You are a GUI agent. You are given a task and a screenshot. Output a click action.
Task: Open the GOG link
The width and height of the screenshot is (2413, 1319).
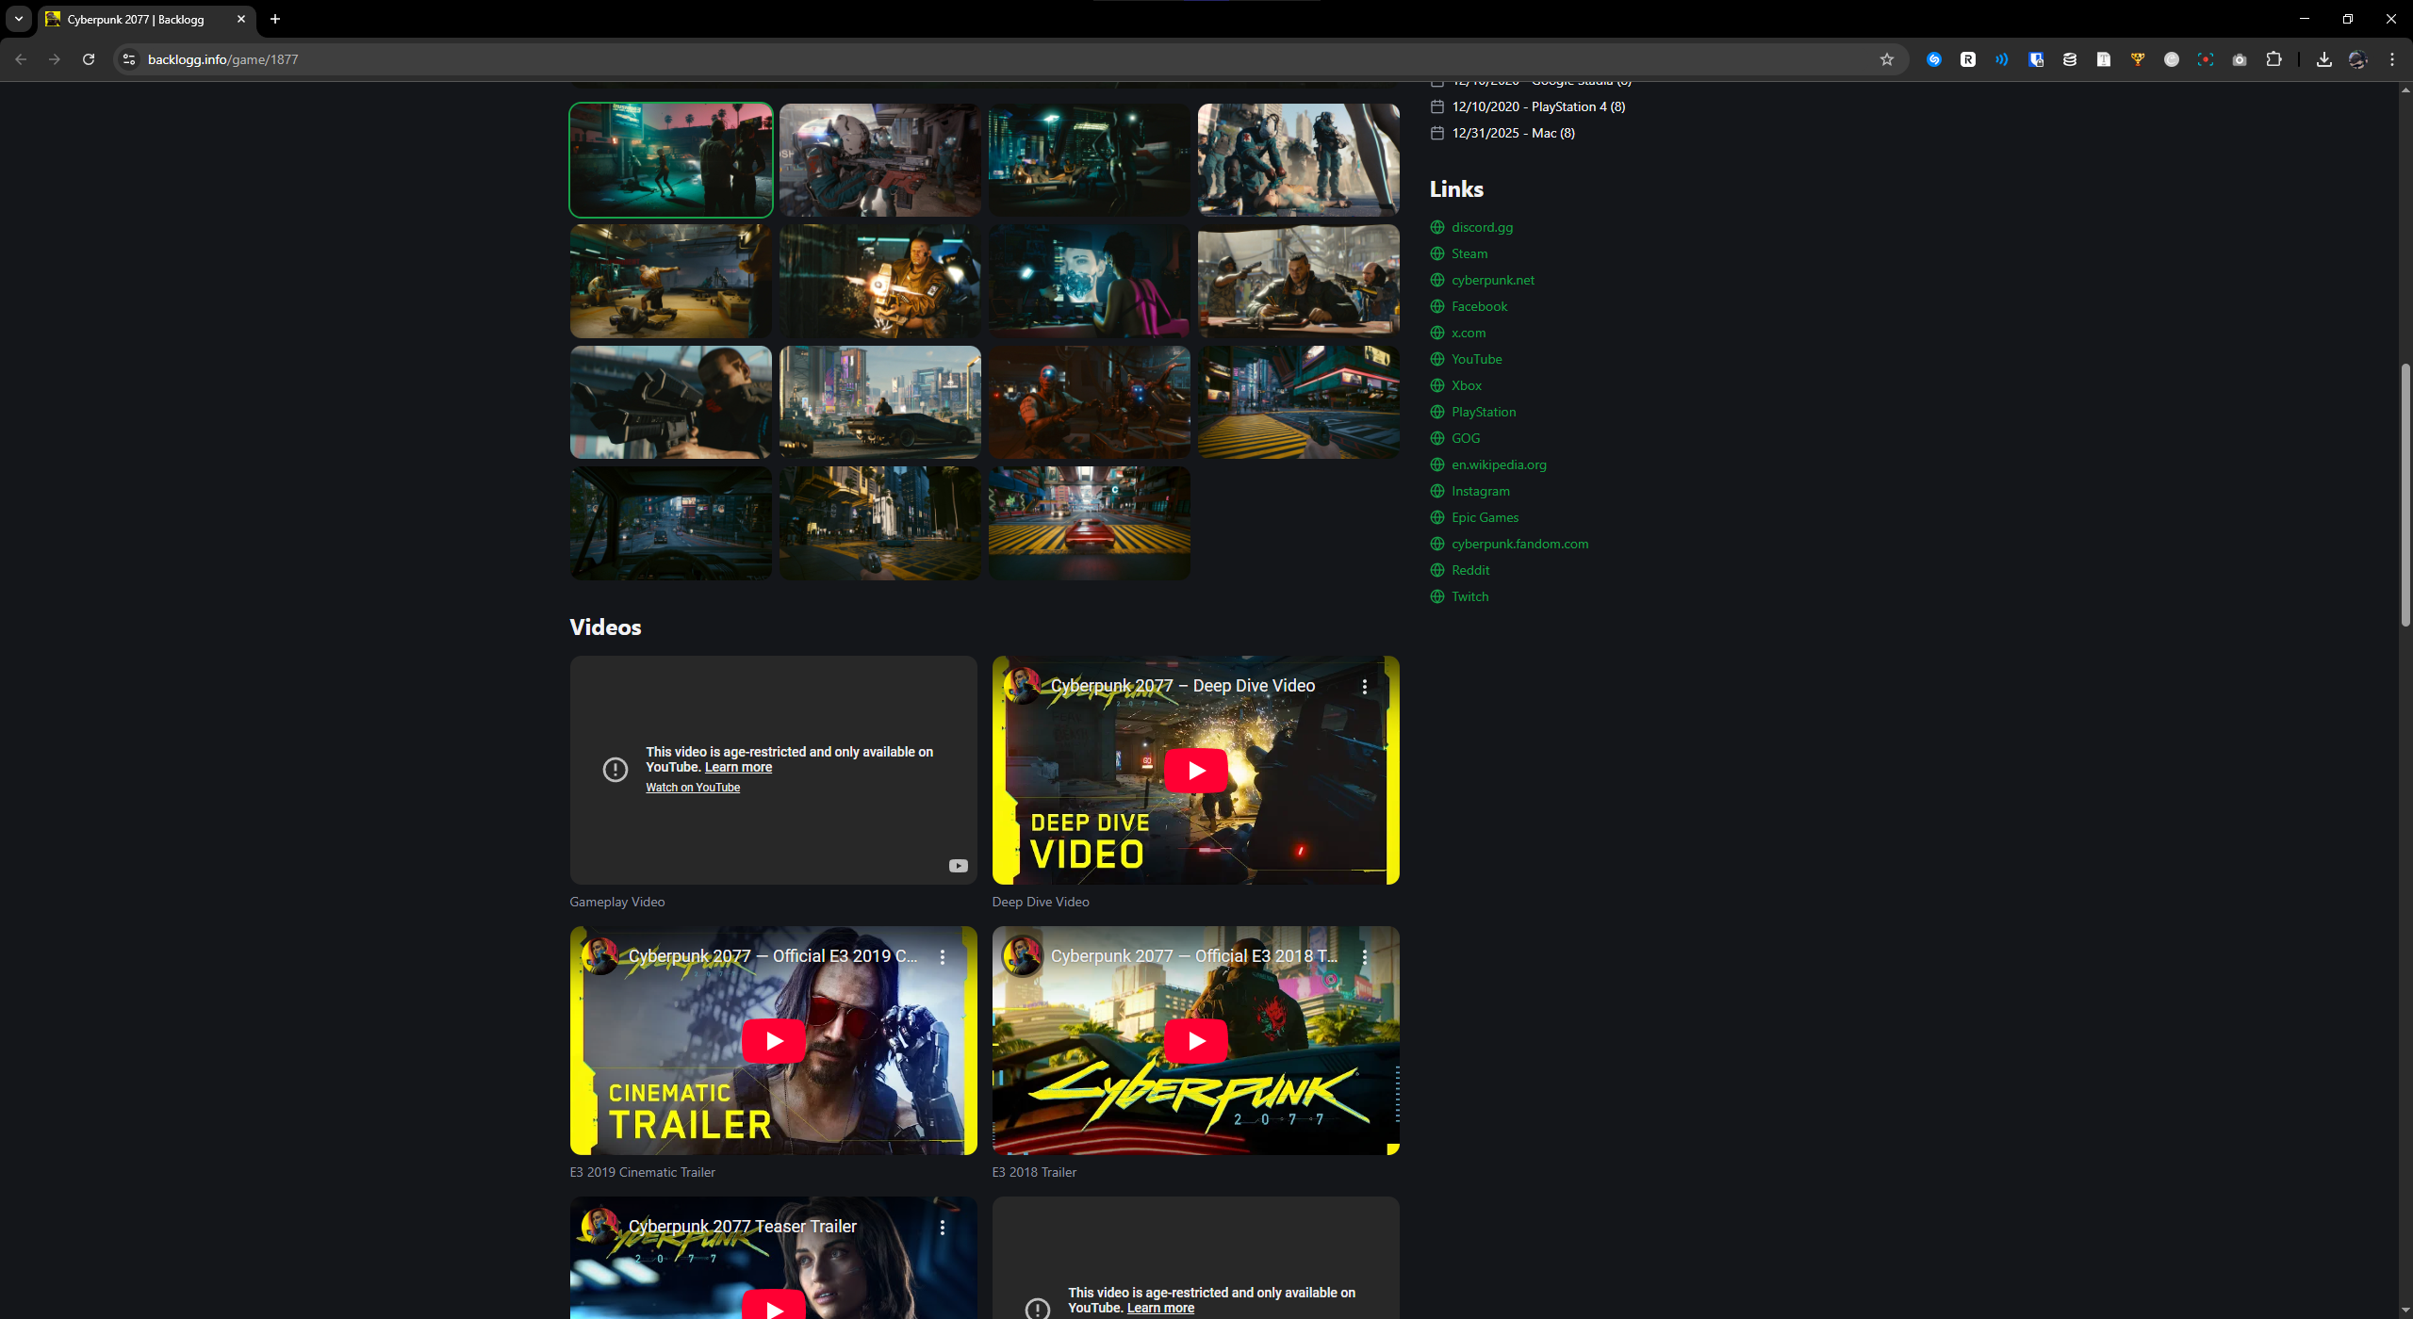(1466, 438)
